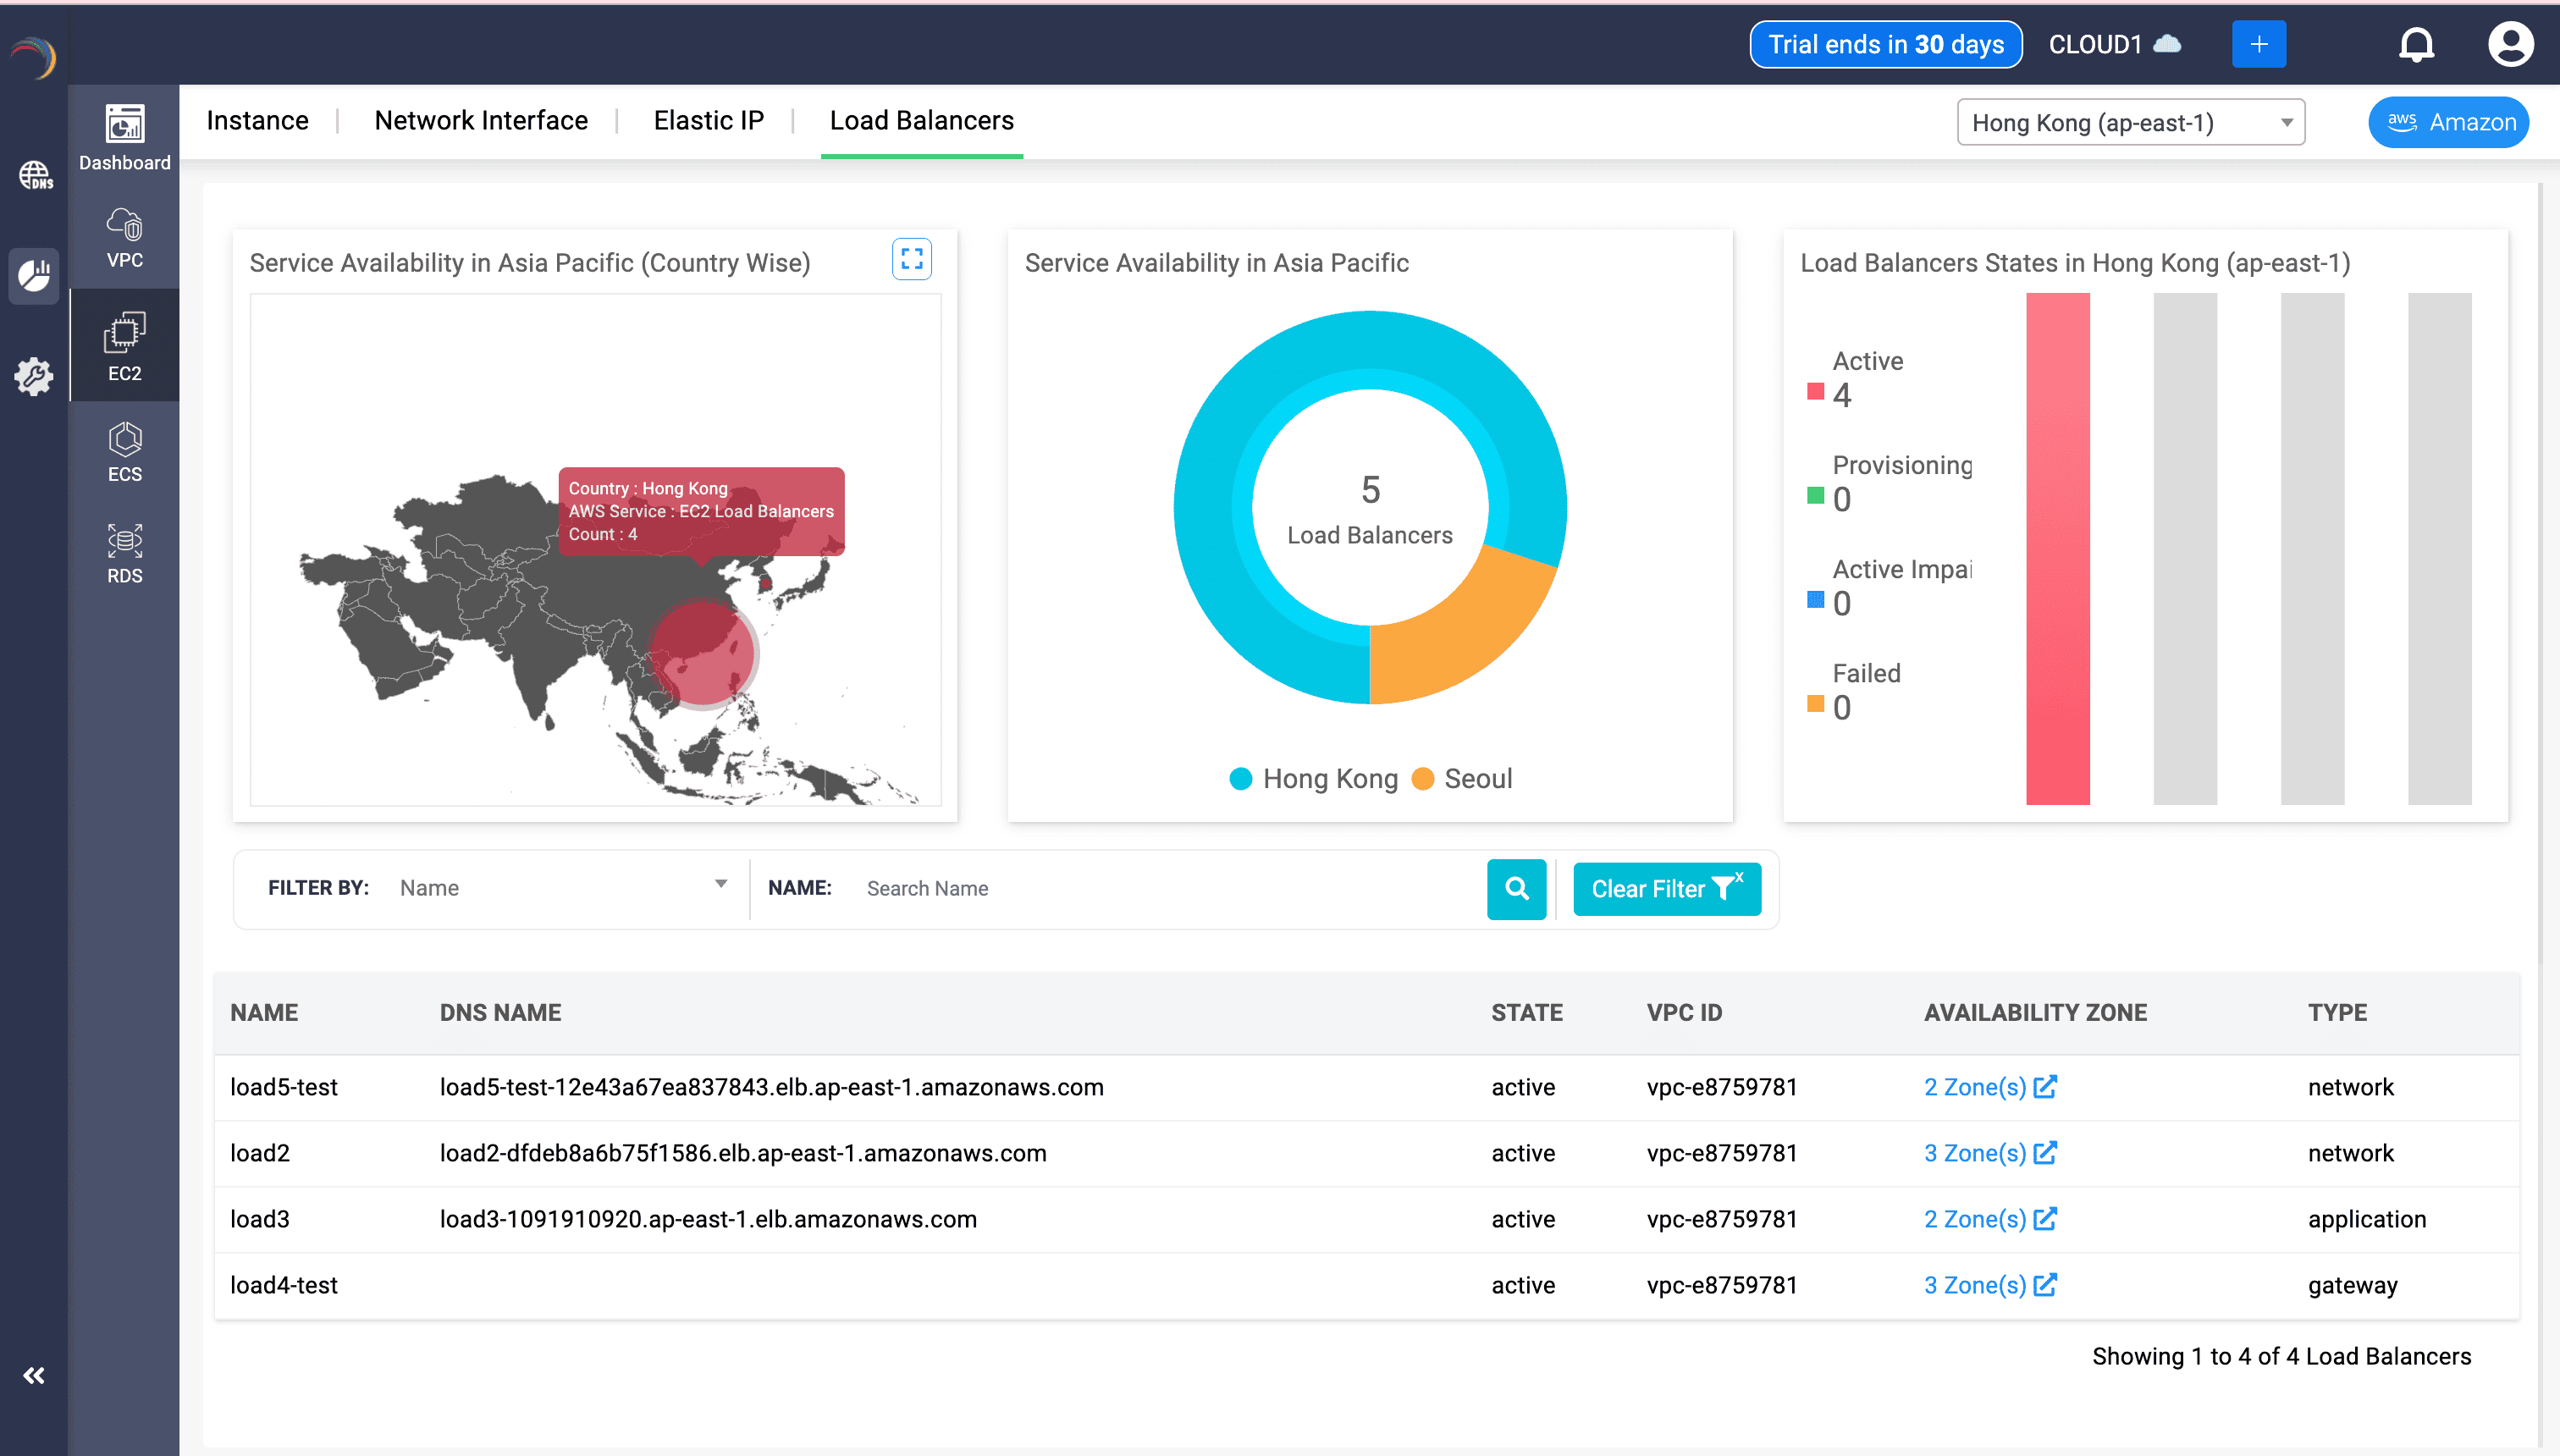Image resolution: width=2560 pixels, height=1456 pixels.
Task: Expand the country-wise map to fullscreen
Action: [x=911, y=259]
